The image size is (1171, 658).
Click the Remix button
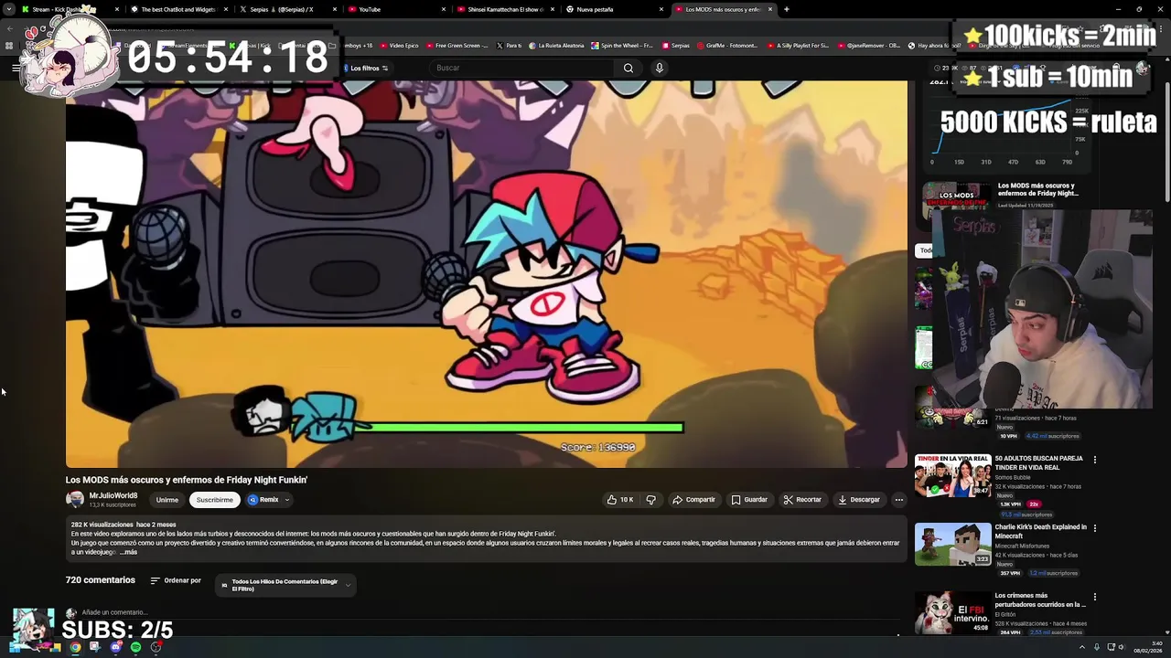[263, 500]
